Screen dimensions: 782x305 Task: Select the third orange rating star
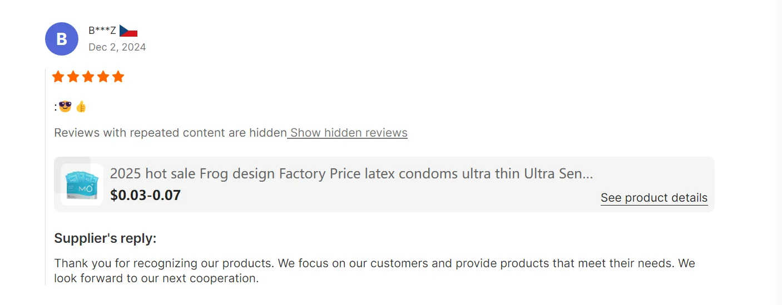click(88, 77)
